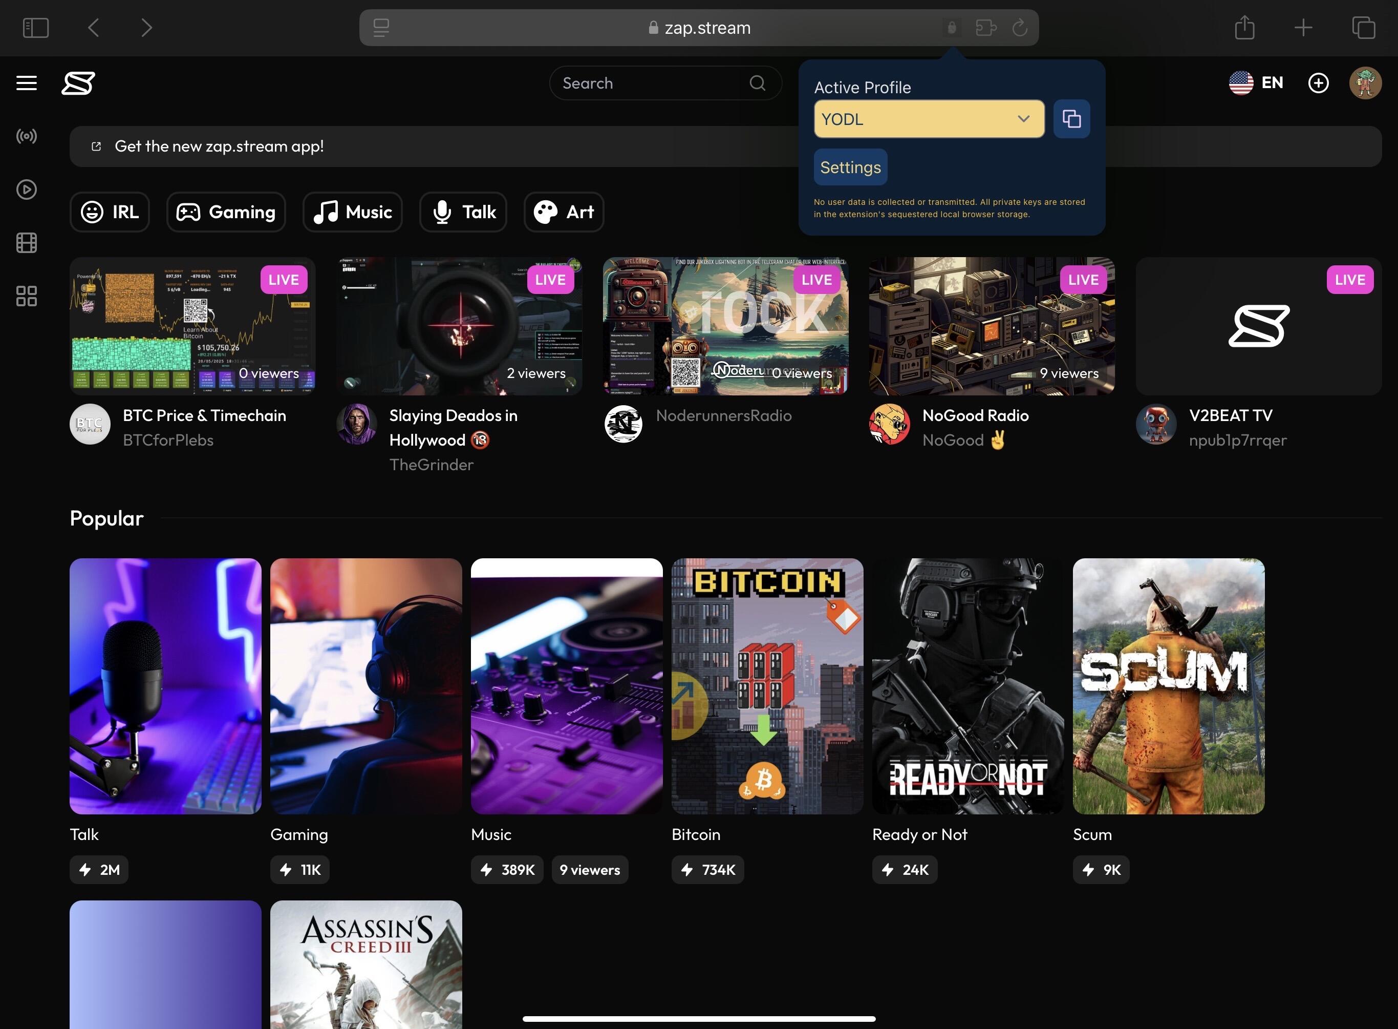The width and height of the screenshot is (1398, 1029).
Task: Go back in Safari
Action: pyautogui.click(x=93, y=28)
